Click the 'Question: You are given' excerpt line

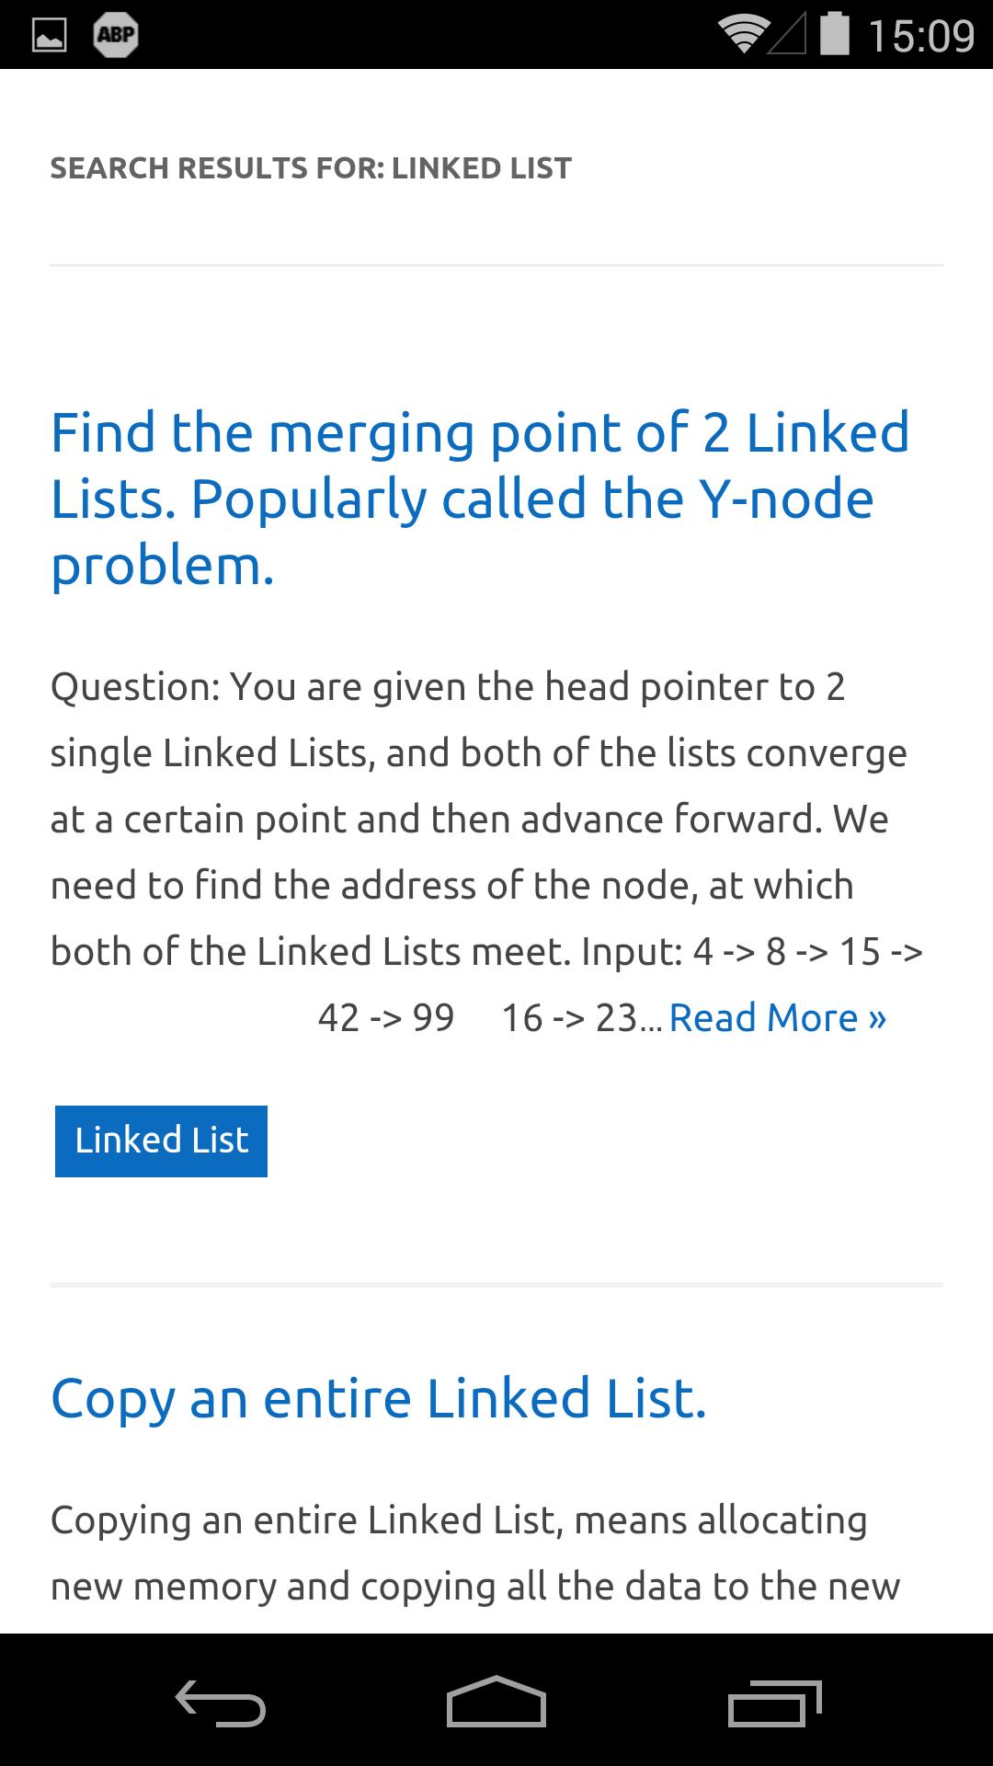448,686
